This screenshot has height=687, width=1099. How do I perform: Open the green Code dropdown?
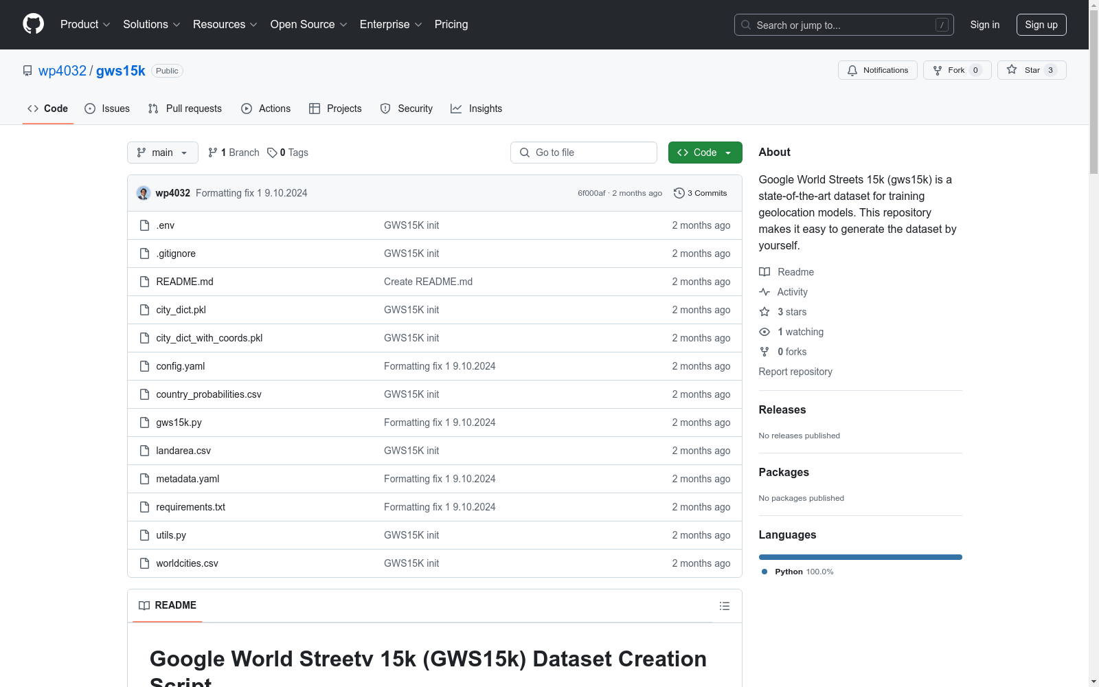(x=705, y=153)
